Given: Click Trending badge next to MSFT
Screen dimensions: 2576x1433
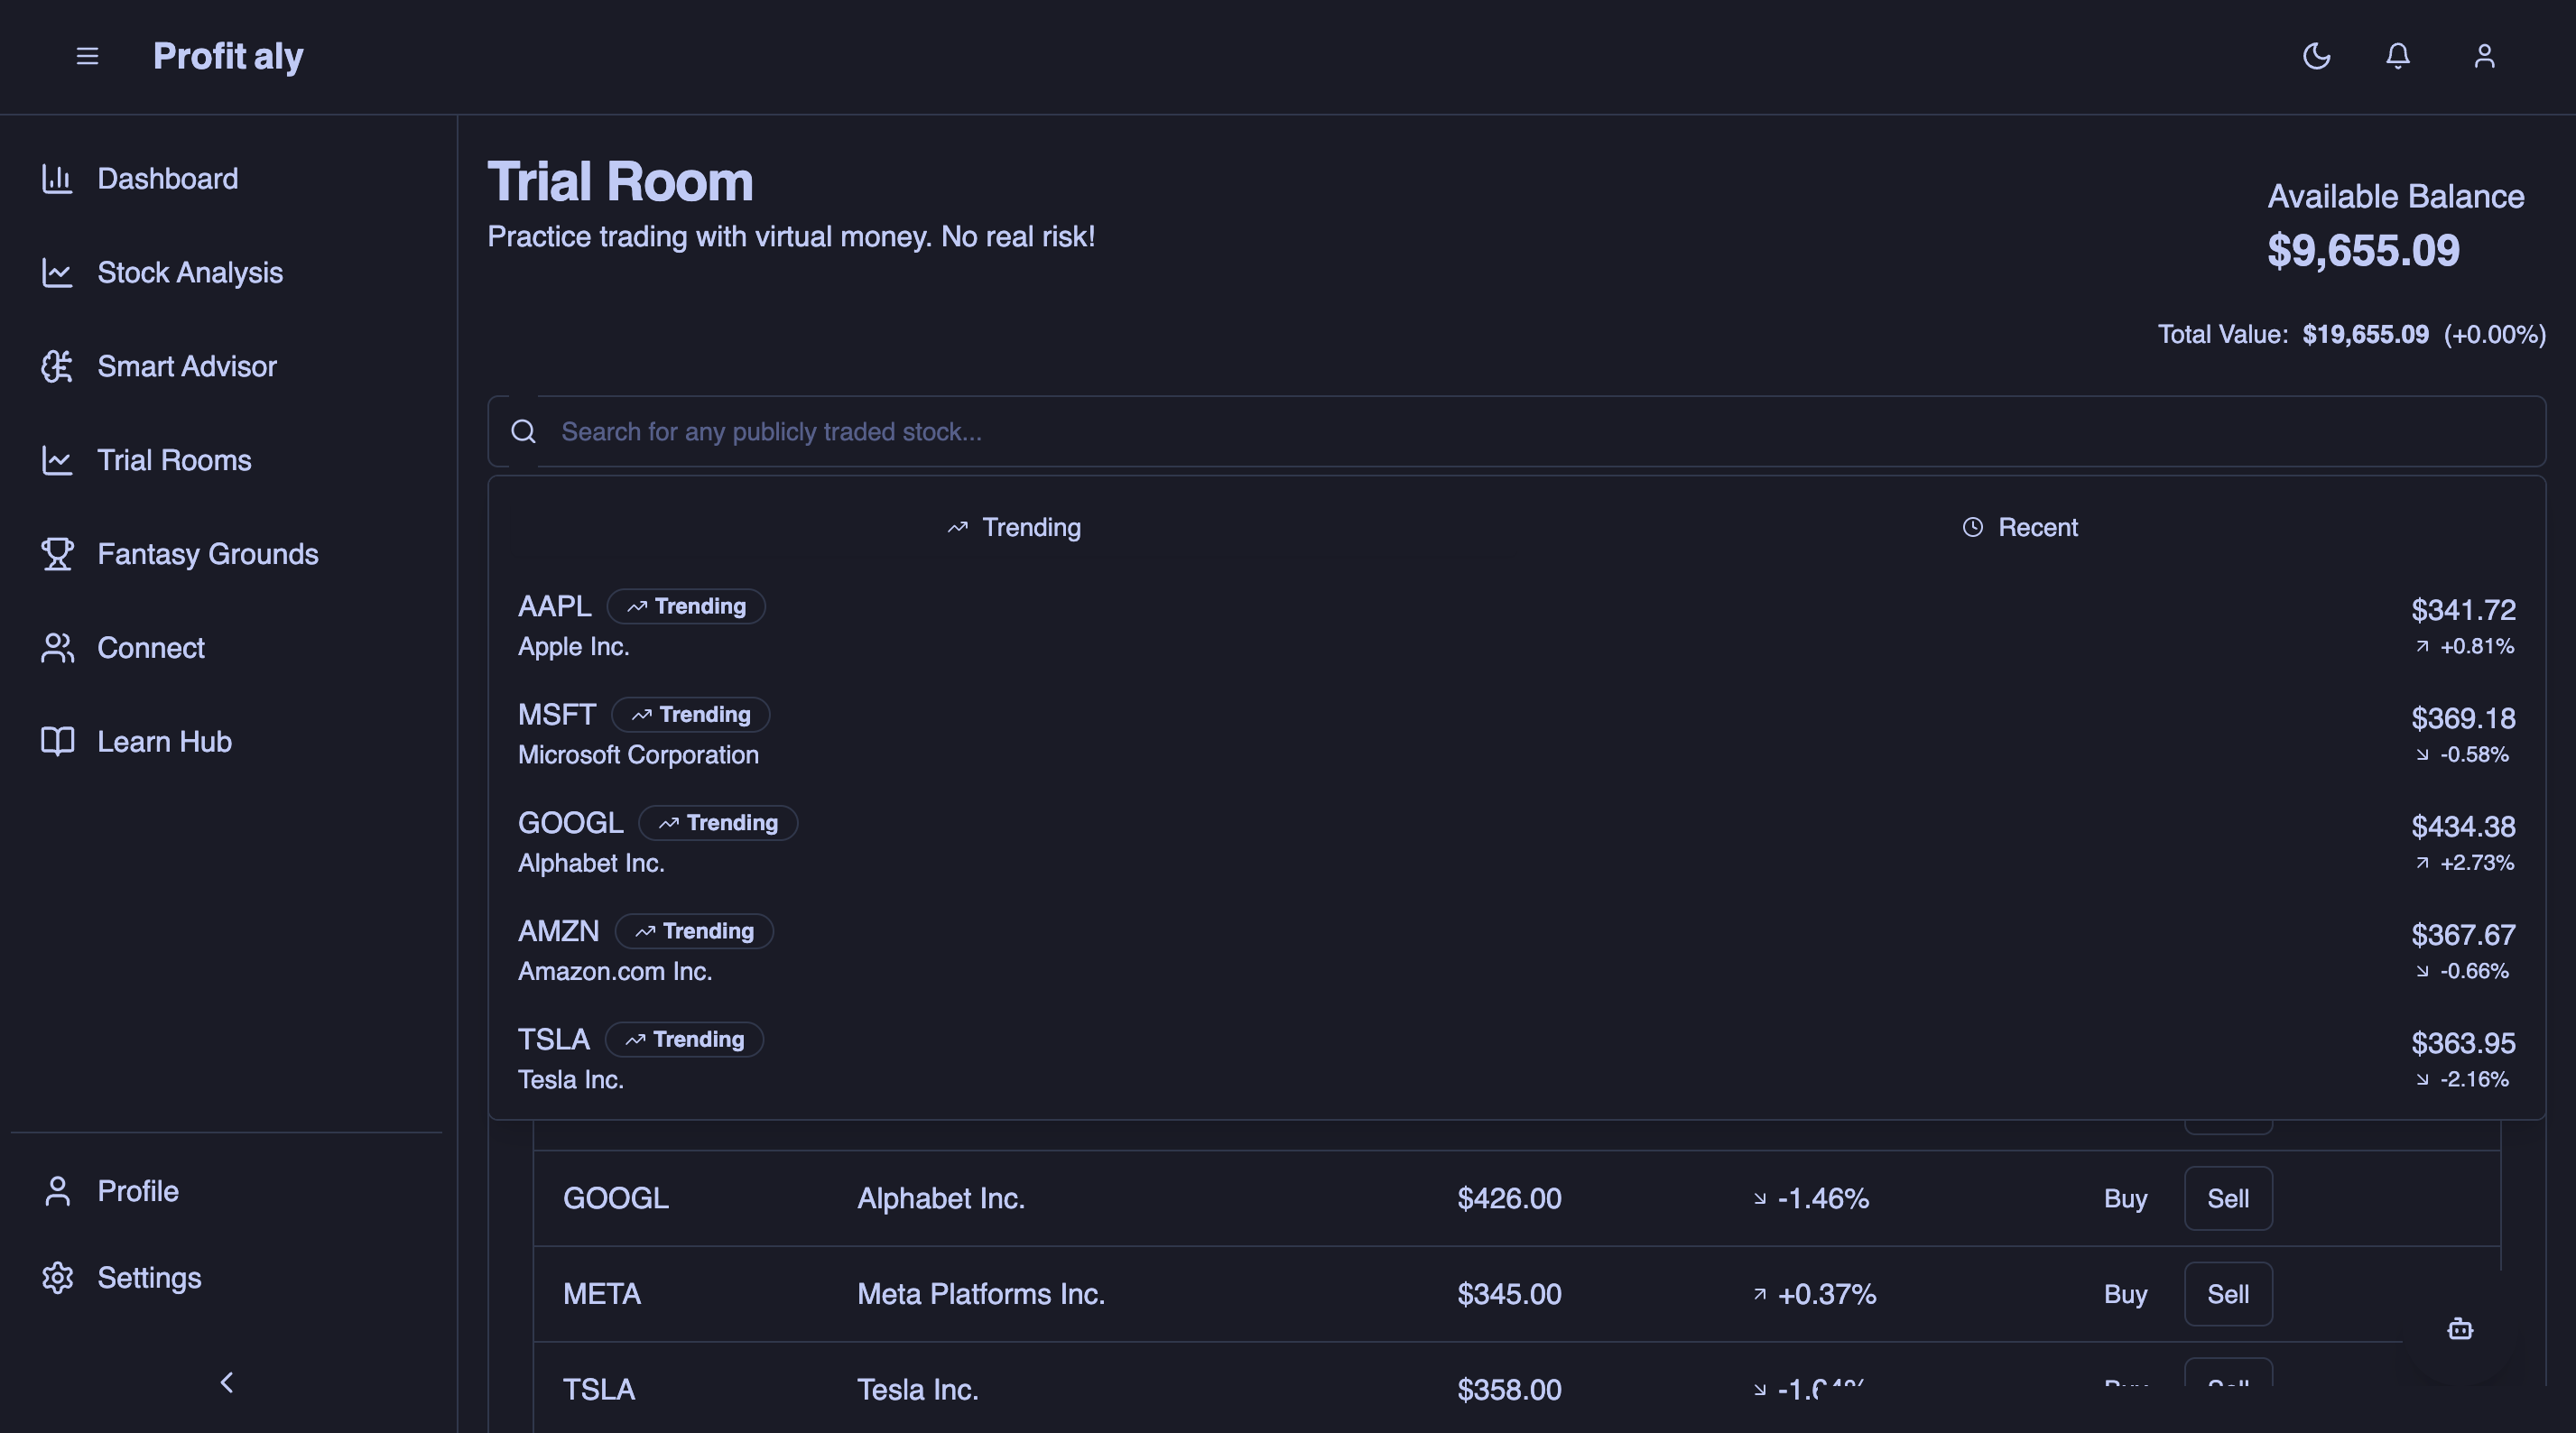Looking at the screenshot, I should click(690, 714).
